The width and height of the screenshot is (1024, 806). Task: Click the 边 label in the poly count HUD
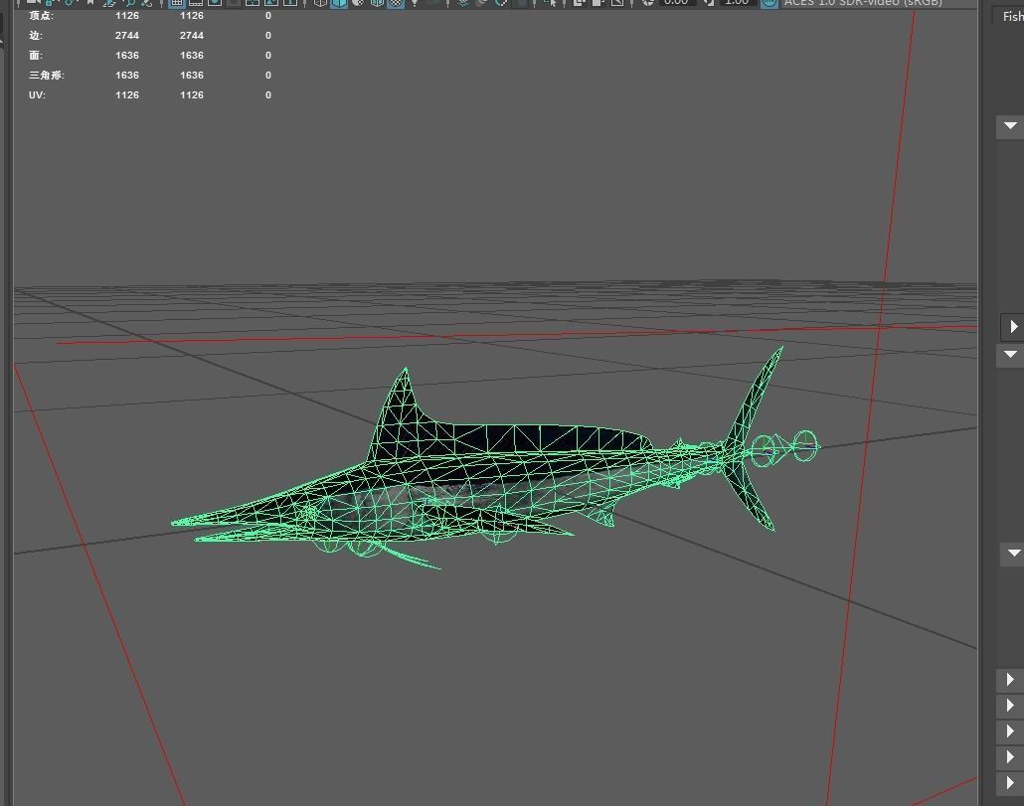36,35
